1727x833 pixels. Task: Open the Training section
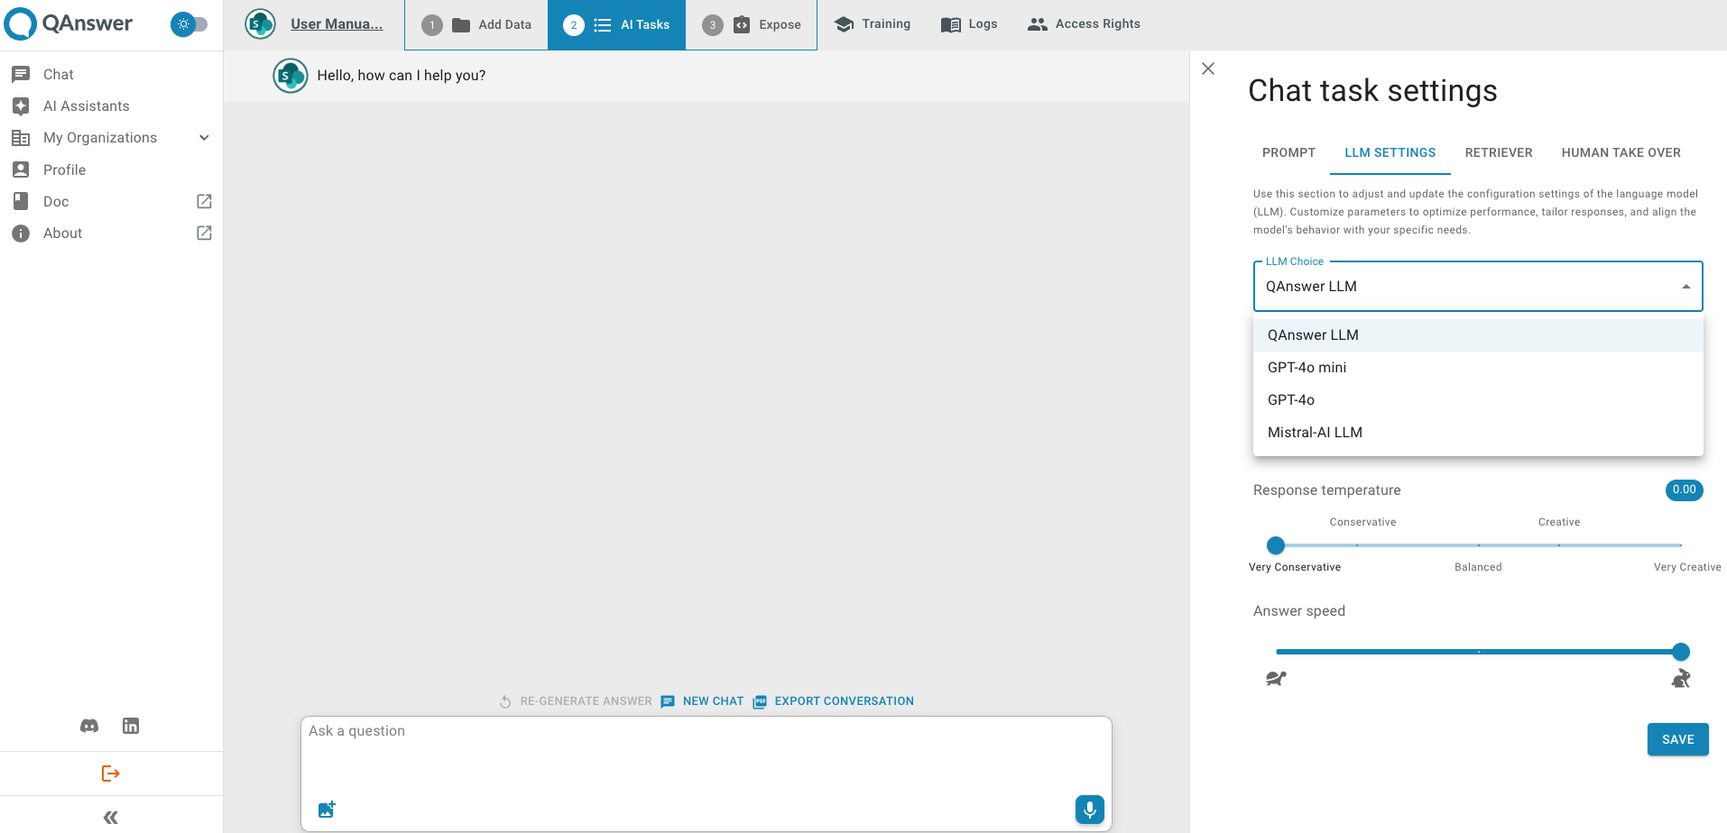coord(873,24)
